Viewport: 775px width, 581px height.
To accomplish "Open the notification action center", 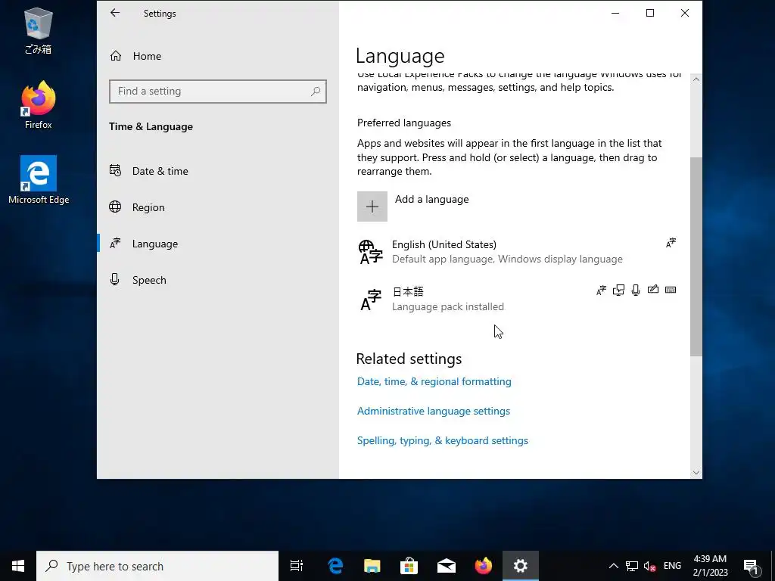I will click(x=752, y=566).
